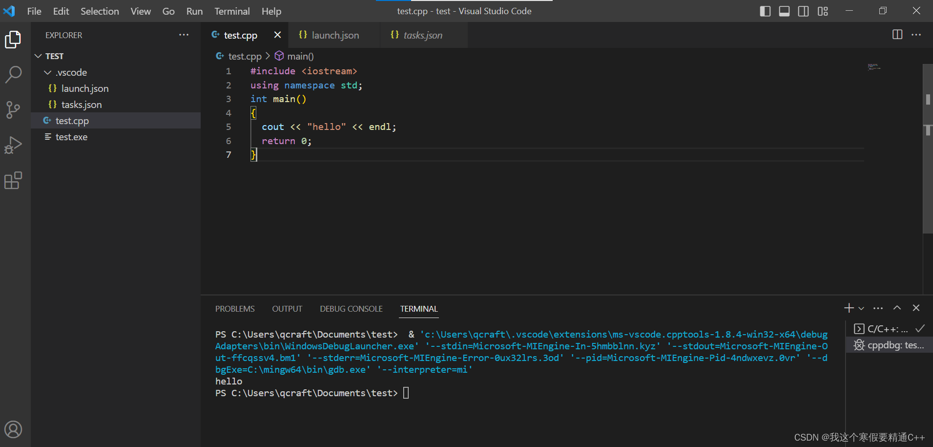Viewport: 933px width, 447px height.
Task: Select the cppdbg: tes... terminal entry
Action: pos(889,345)
